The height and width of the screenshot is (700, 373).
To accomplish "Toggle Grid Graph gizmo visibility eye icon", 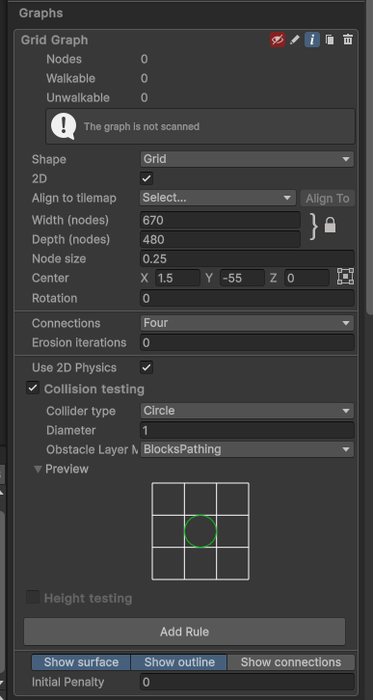I will click(277, 40).
